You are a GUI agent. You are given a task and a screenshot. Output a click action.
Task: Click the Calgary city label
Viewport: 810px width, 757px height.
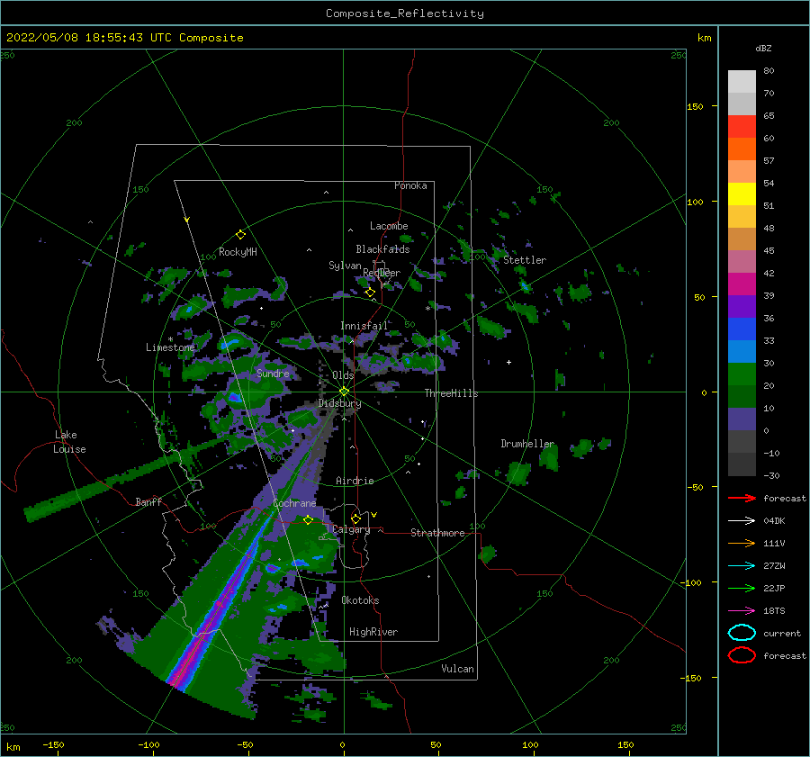[351, 529]
